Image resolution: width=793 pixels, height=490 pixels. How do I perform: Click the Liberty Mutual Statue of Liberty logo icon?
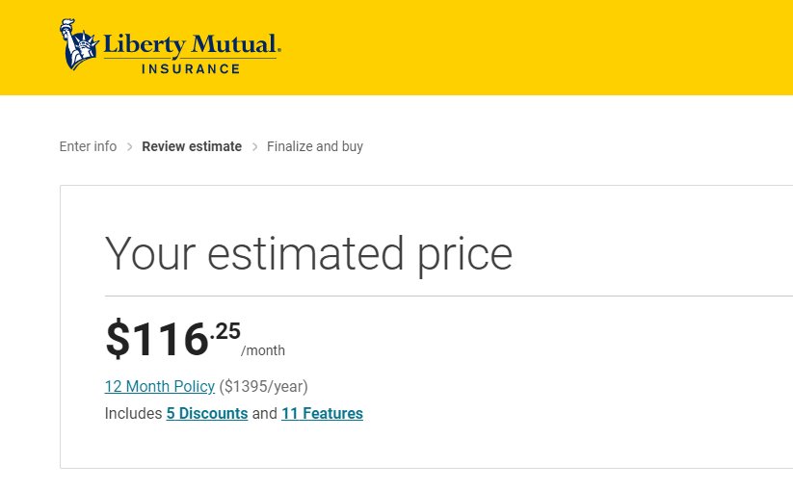click(79, 44)
